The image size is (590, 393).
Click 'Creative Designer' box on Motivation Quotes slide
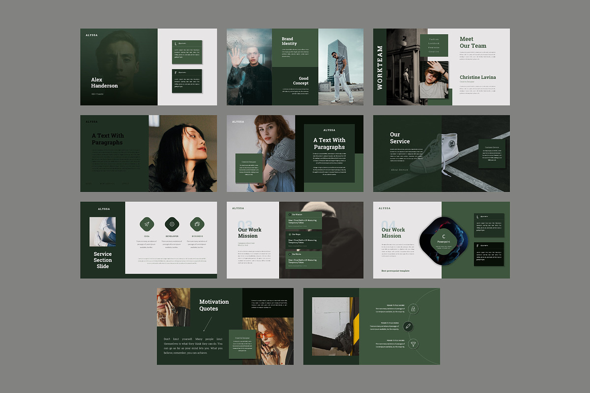242,344
